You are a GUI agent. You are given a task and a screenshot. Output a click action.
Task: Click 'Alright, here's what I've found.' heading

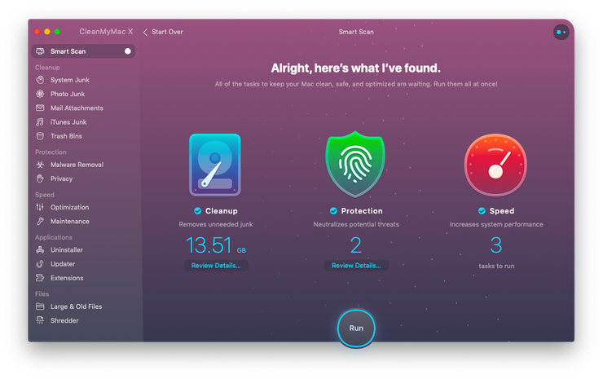(356, 68)
